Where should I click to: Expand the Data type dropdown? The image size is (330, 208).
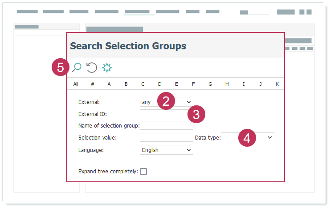(247, 138)
